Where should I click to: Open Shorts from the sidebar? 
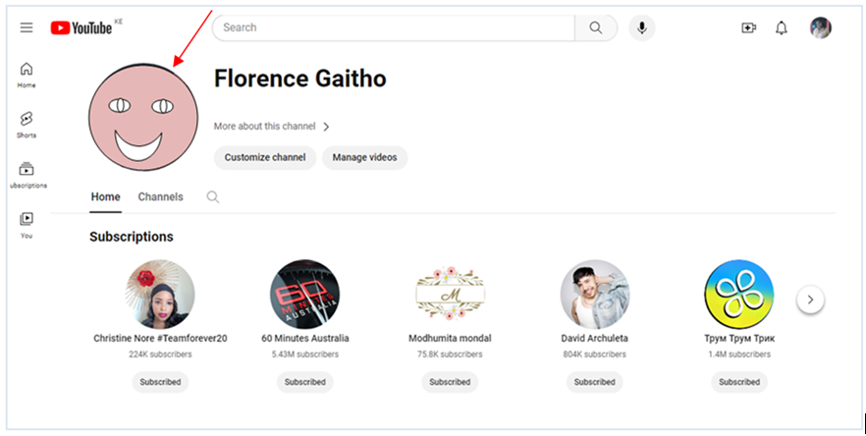pos(27,124)
